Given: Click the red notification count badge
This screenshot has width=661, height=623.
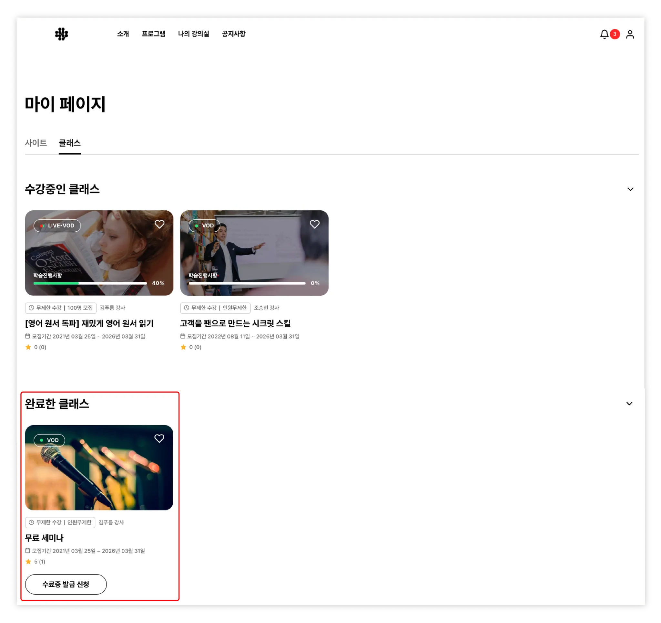Looking at the screenshot, I should pyautogui.click(x=615, y=34).
